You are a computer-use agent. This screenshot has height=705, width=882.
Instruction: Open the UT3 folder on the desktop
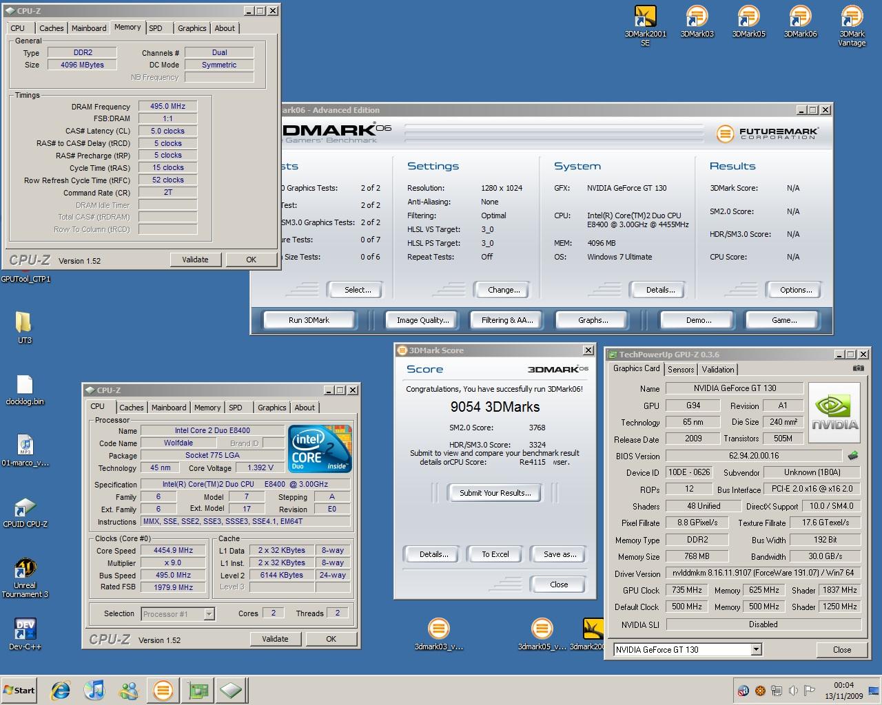(24, 327)
